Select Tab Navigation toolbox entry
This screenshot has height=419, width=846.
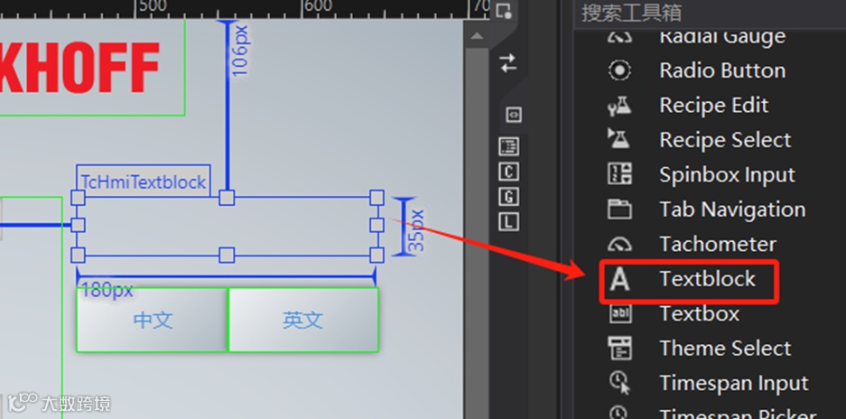click(x=732, y=209)
